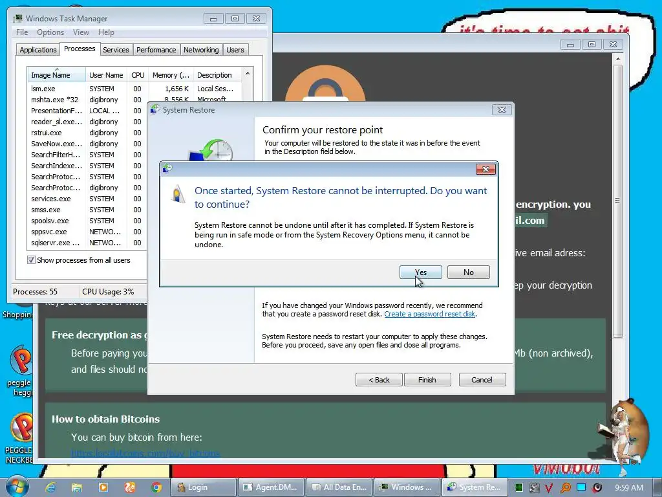Image resolution: width=662 pixels, height=497 pixels.
Task: Switch to Windows Task Manager taskbar button
Action: click(x=407, y=487)
